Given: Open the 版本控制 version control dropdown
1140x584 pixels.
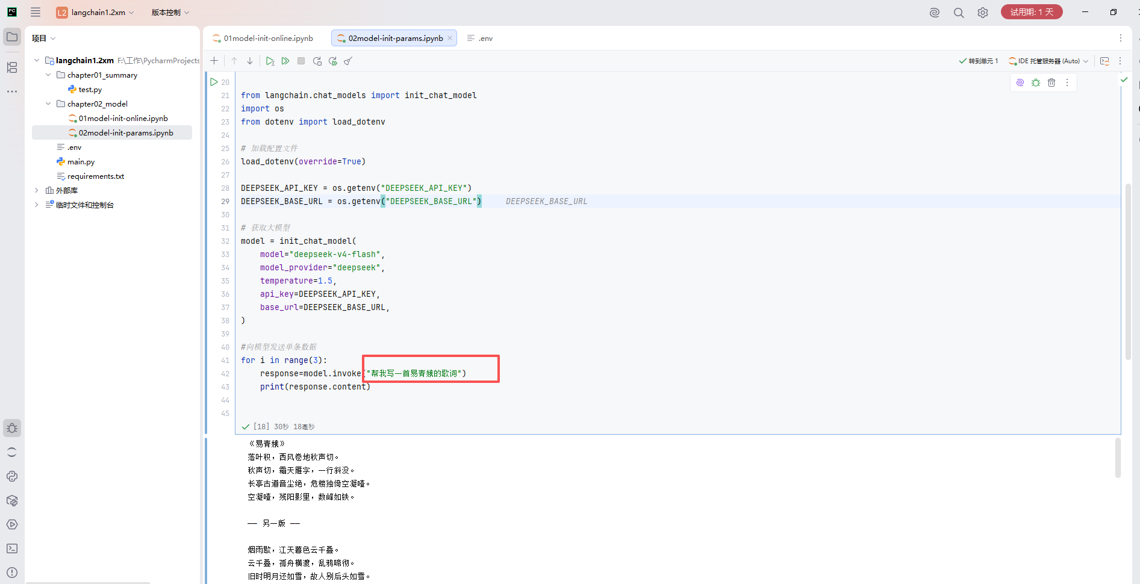Looking at the screenshot, I should coord(170,12).
